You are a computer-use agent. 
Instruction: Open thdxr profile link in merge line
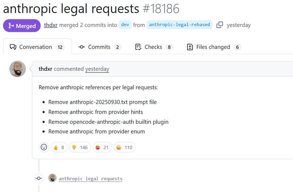(51, 25)
